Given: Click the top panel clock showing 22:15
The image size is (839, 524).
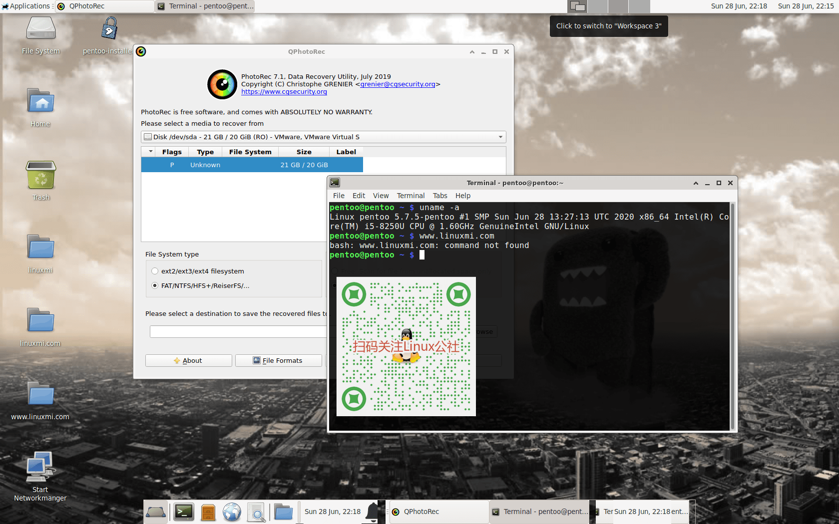Looking at the screenshot, I should tap(806, 6).
